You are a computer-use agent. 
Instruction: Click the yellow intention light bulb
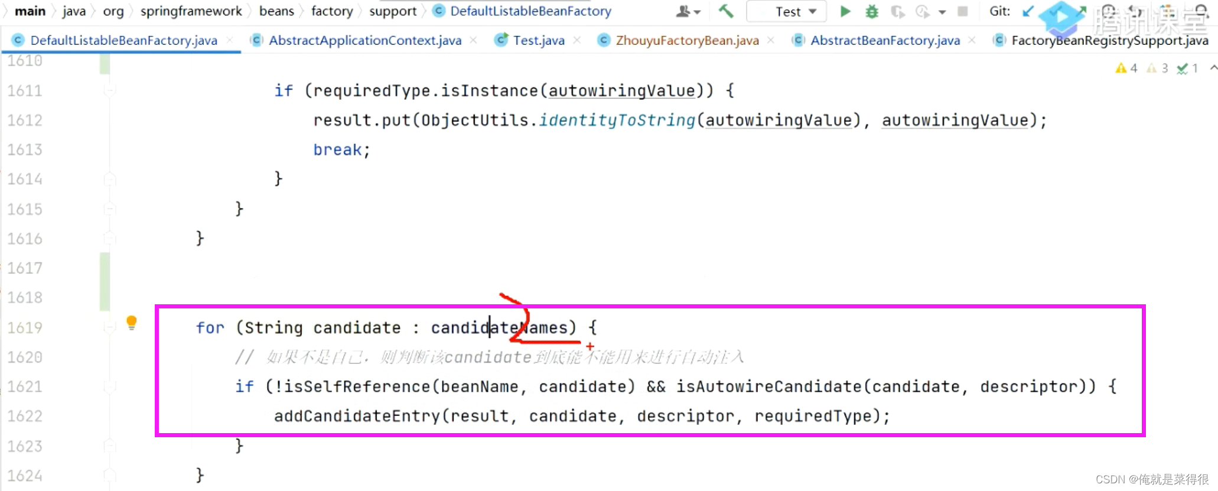132,323
